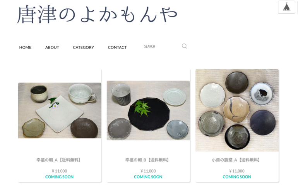Go to the HOME menu item
298x186 pixels.
(25, 47)
